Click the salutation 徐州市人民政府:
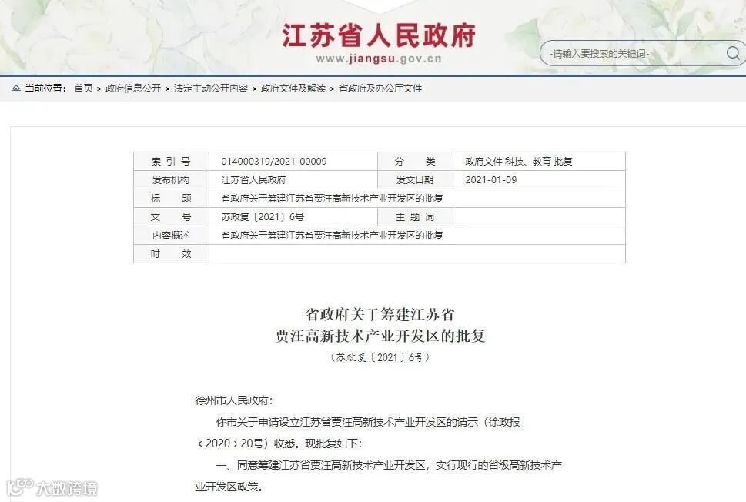Image resolution: width=746 pixels, height=502 pixels. (234, 400)
